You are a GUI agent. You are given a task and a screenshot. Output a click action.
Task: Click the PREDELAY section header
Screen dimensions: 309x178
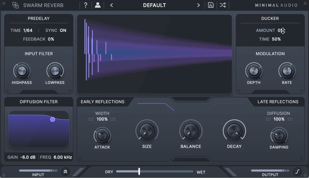39,19
